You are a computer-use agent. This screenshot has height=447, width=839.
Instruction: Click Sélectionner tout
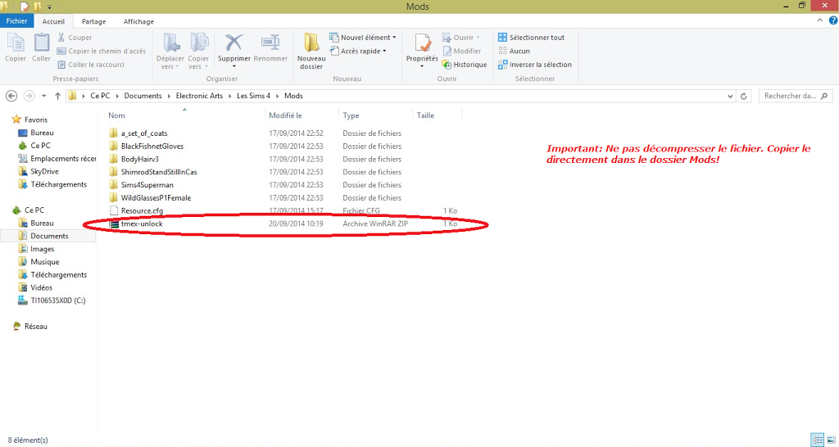coord(531,38)
